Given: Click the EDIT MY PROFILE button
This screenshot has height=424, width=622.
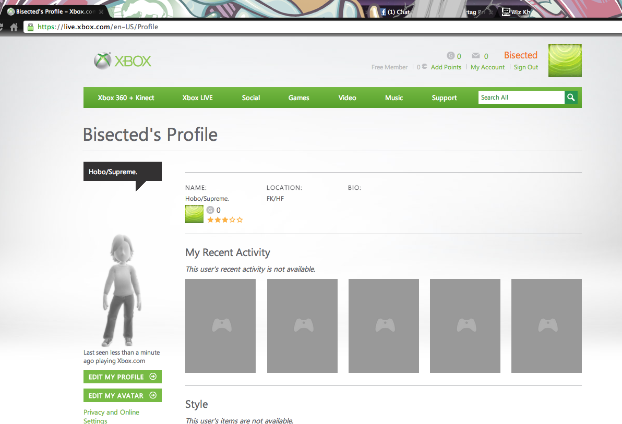Looking at the screenshot, I should [x=123, y=377].
